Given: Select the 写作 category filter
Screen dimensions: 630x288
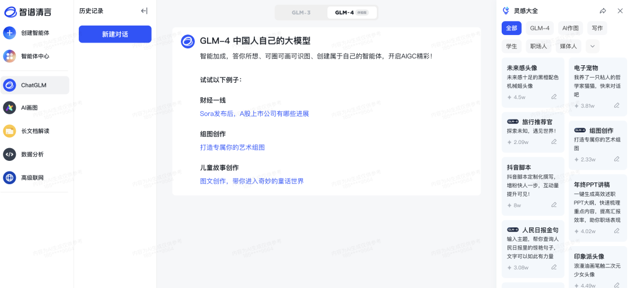Looking at the screenshot, I should pos(597,28).
